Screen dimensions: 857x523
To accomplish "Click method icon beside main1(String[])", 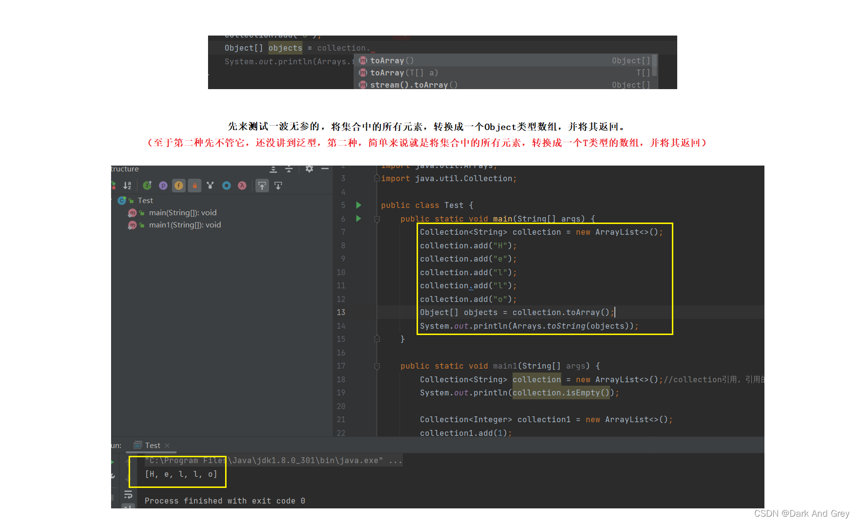I will (x=132, y=225).
